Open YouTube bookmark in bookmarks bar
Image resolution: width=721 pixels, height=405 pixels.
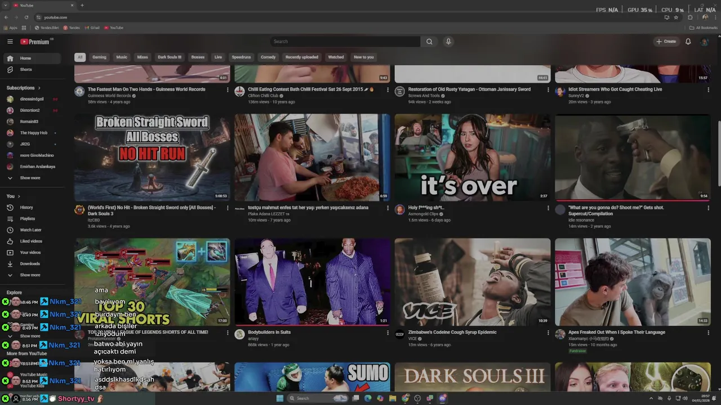click(x=113, y=28)
